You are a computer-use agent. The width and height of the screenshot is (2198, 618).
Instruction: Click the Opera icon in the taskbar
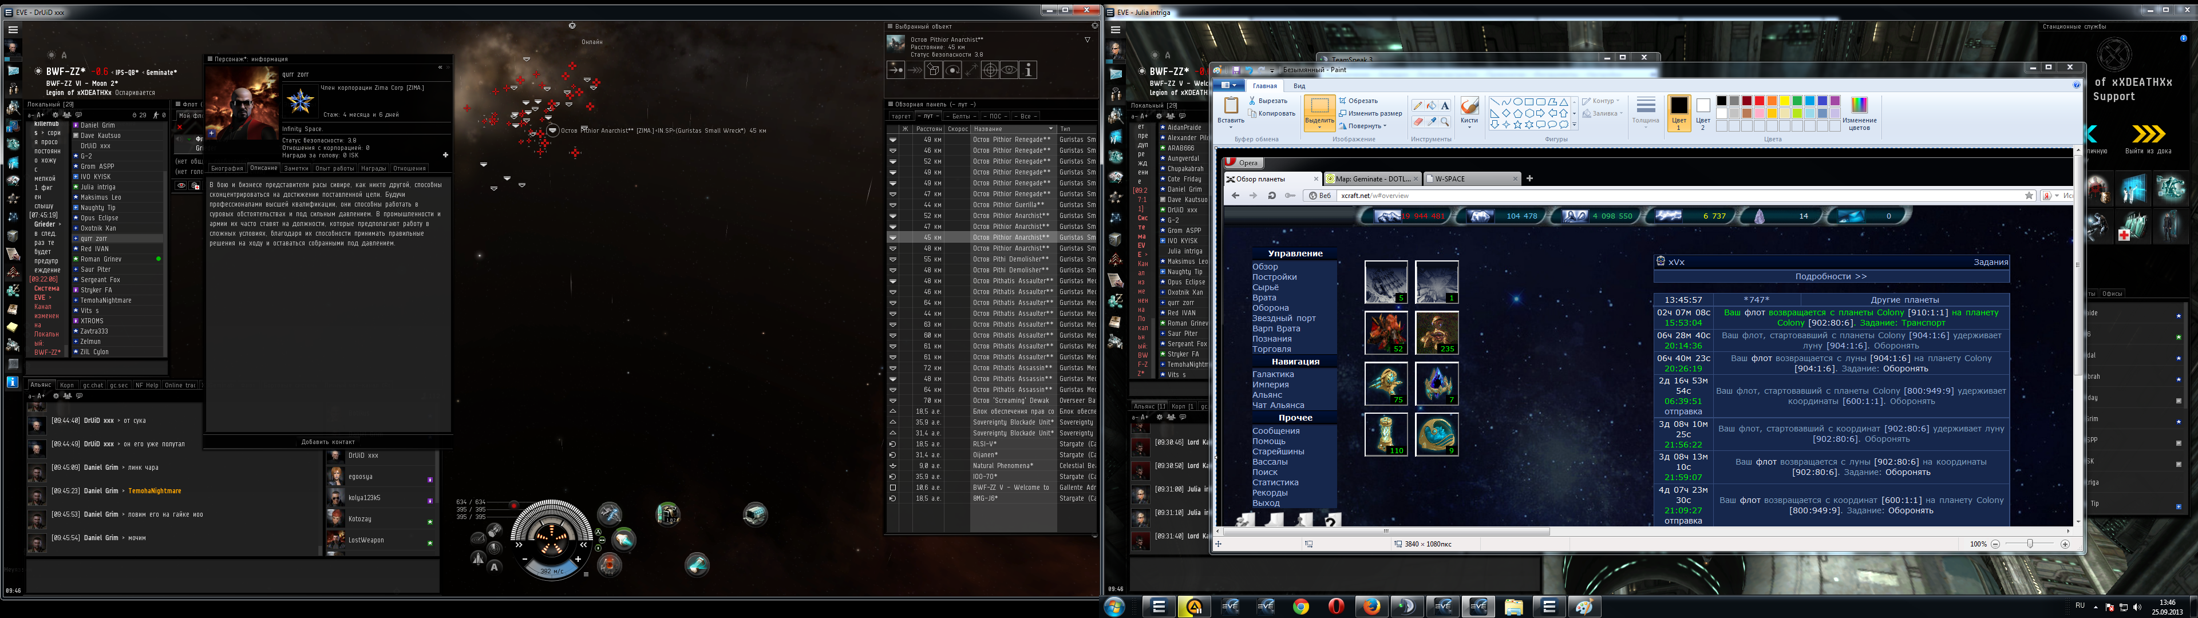coord(1336,607)
